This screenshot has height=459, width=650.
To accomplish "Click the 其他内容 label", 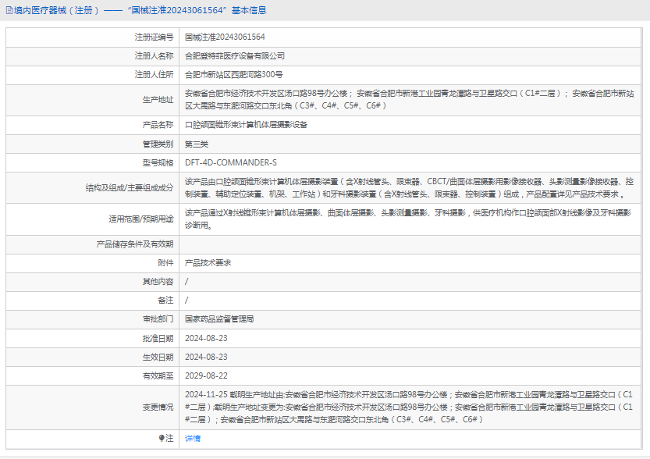I will click(158, 282).
